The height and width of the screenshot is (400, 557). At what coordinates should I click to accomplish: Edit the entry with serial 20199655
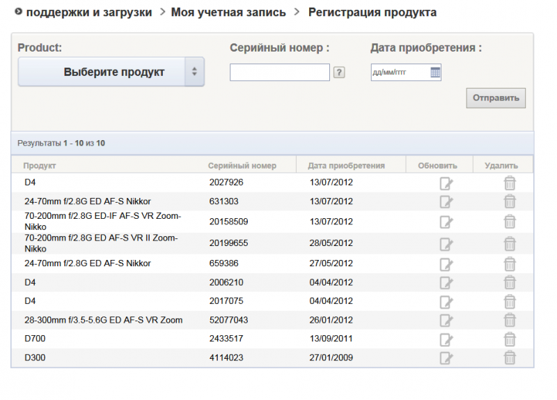point(446,244)
